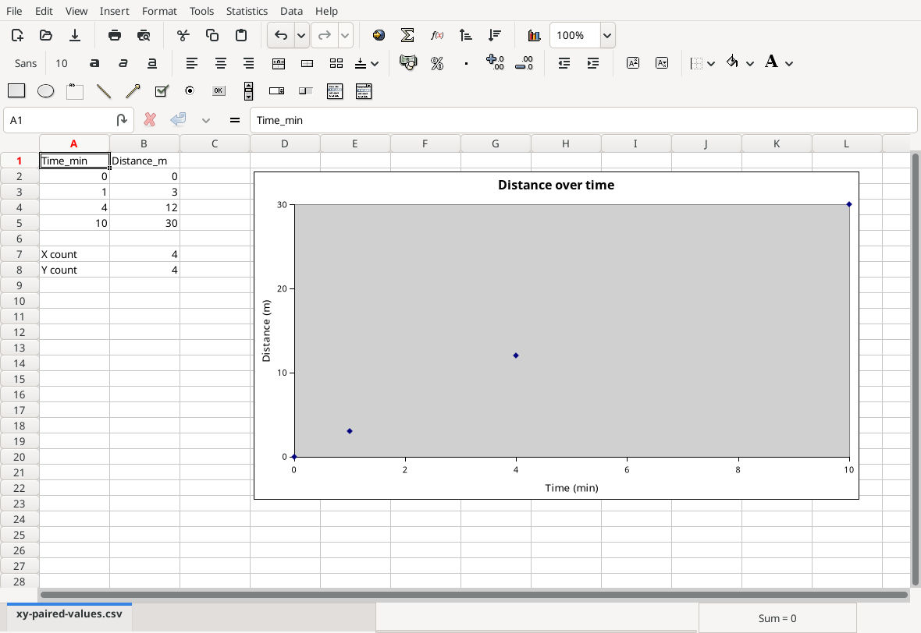Apply thousands separator format
Screen dimensions: 921x633
[466, 63]
